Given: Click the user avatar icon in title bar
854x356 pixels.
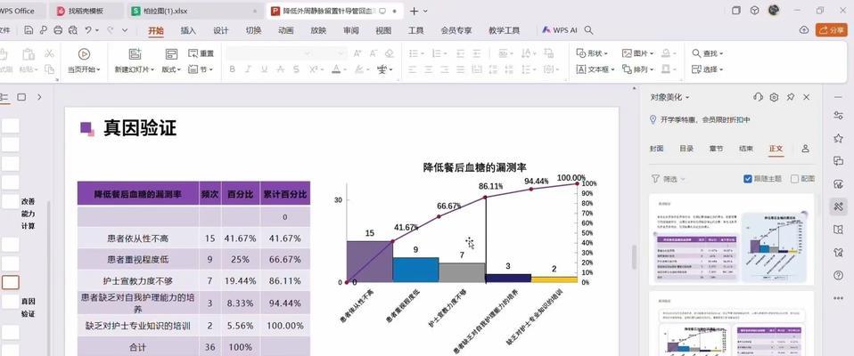Looking at the screenshot, I should [774, 11].
